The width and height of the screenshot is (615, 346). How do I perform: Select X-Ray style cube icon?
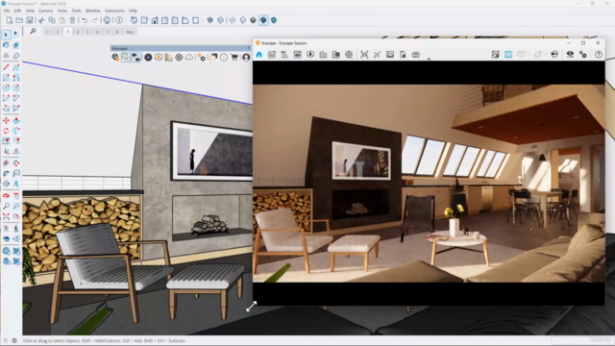click(x=210, y=20)
